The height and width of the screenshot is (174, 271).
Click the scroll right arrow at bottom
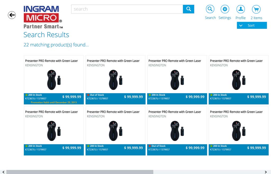pyautogui.click(x=266, y=172)
